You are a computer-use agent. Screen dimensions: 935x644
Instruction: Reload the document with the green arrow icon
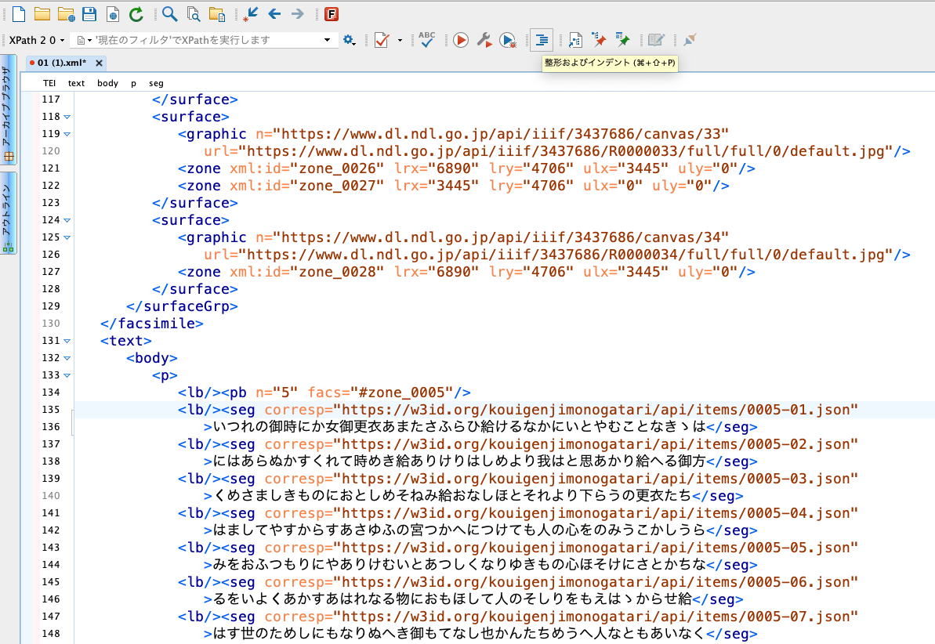[x=136, y=14]
